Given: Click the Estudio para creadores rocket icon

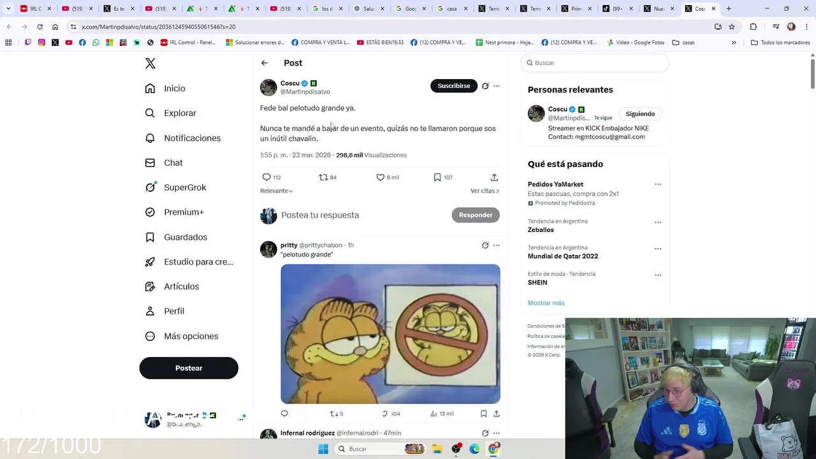Looking at the screenshot, I should point(150,262).
